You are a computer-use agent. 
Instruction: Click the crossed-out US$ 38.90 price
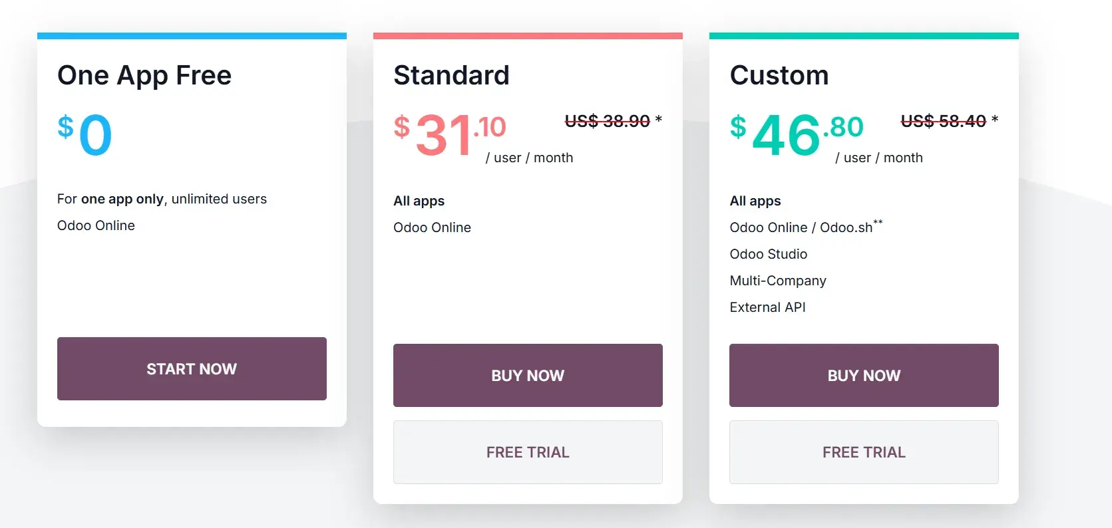pyautogui.click(x=608, y=121)
